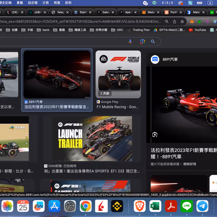
Task: Click the large Ferrari preview image
Action: point(184,105)
